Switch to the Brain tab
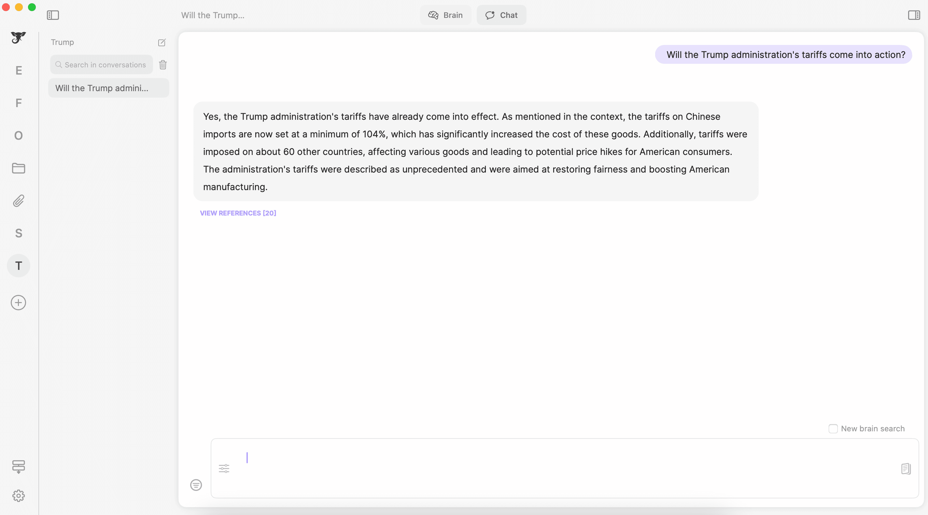This screenshot has height=515, width=928. tap(445, 15)
